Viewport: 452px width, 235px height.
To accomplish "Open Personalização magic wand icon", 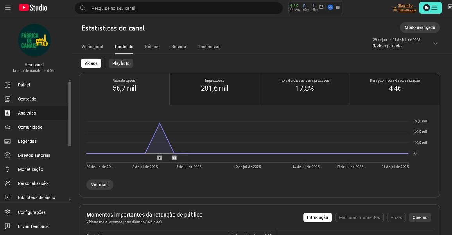I will pyautogui.click(x=7, y=183).
